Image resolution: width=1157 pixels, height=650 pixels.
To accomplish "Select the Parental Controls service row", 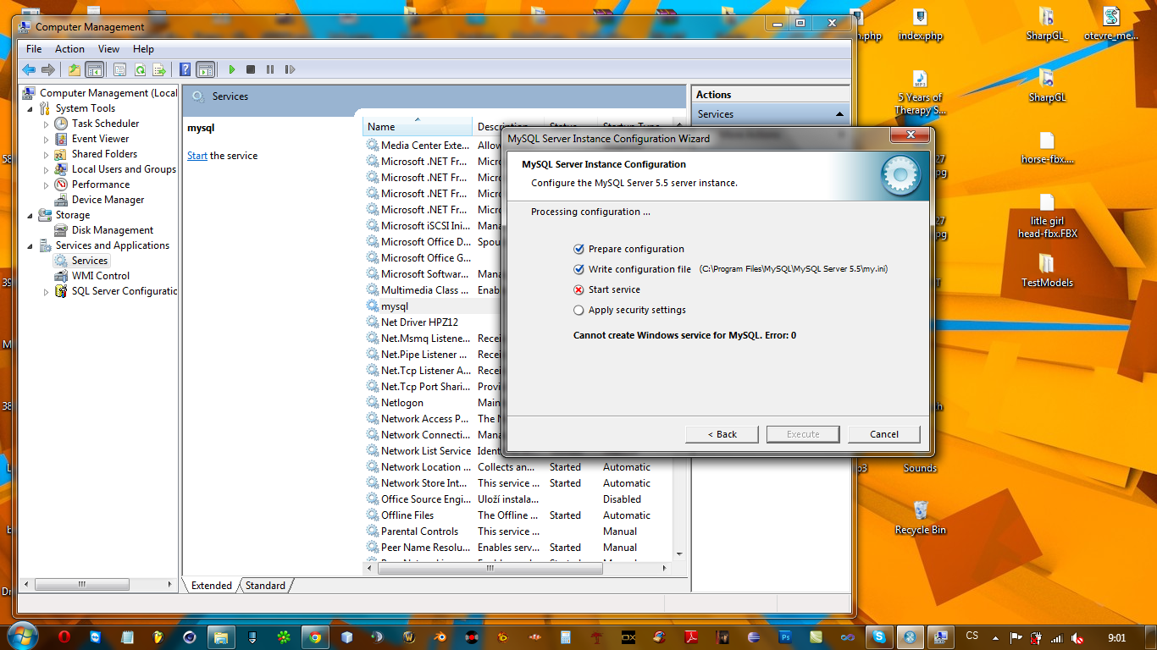I will click(x=518, y=532).
